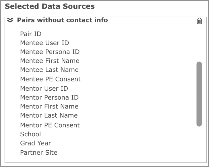Select the Mentor First Name field
The image size is (209, 167).
pos(49,106)
